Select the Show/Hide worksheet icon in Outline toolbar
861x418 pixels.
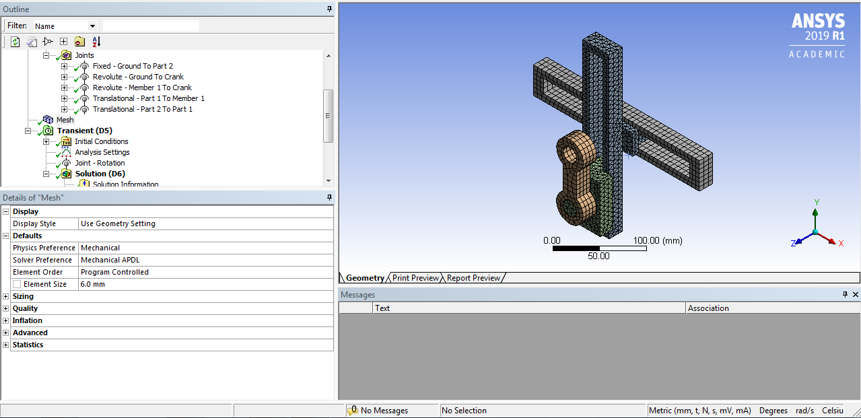pyautogui.click(x=32, y=41)
